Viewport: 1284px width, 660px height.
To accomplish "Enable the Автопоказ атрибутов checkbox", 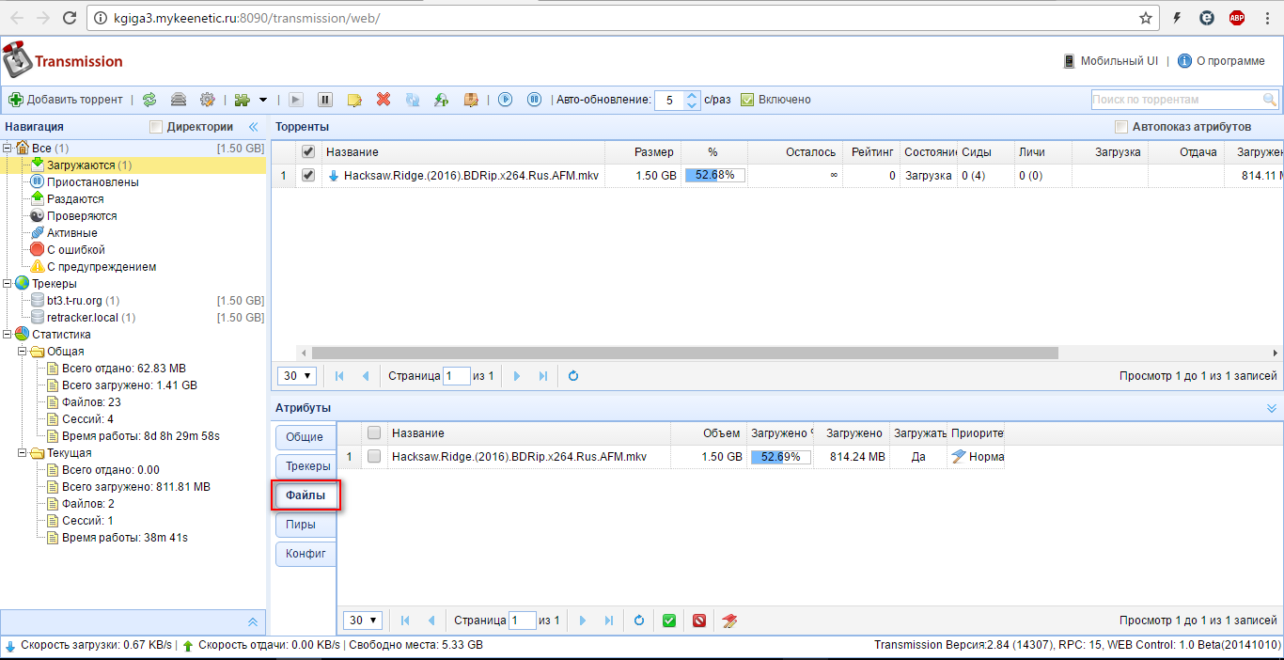I will coord(1120,127).
